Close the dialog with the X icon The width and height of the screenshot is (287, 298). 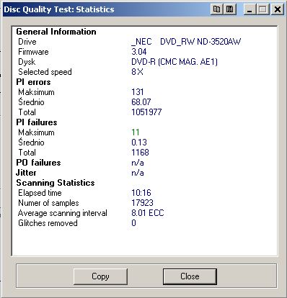278,9
